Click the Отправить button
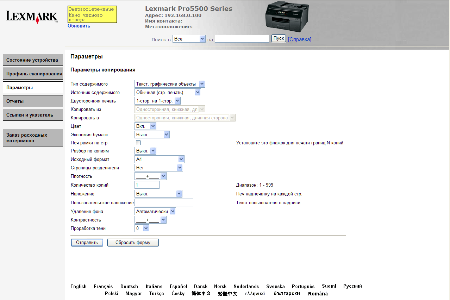The width and height of the screenshot is (450, 300). point(87,243)
